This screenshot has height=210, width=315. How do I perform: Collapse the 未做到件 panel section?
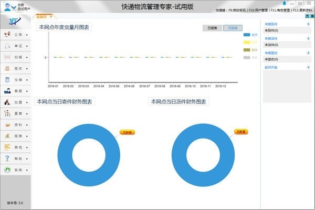[309, 24]
